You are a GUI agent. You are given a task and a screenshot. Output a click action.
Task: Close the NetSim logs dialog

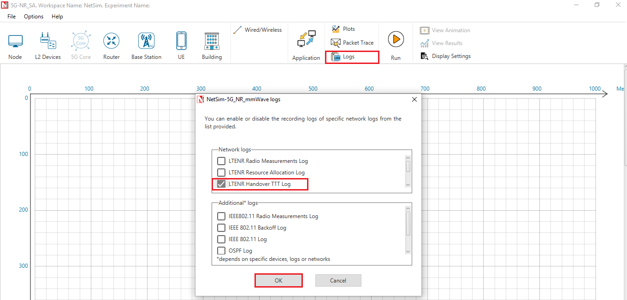click(414, 99)
